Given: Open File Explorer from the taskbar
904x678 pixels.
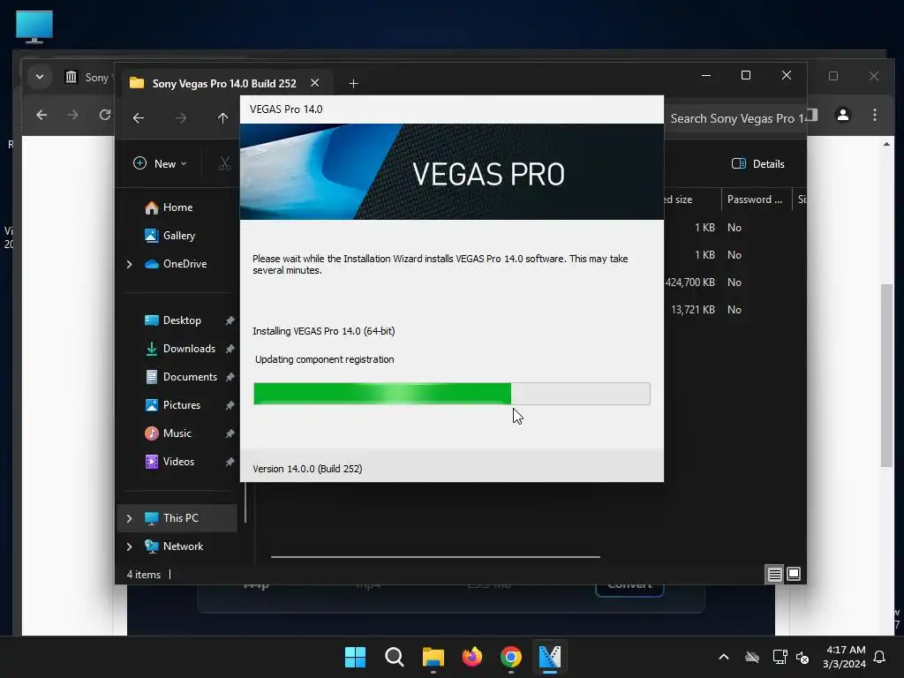Looking at the screenshot, I should coord(433,657).
